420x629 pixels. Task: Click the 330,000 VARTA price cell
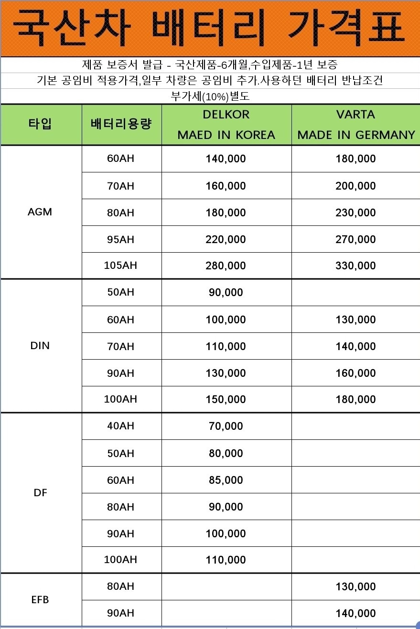point(355,266)
